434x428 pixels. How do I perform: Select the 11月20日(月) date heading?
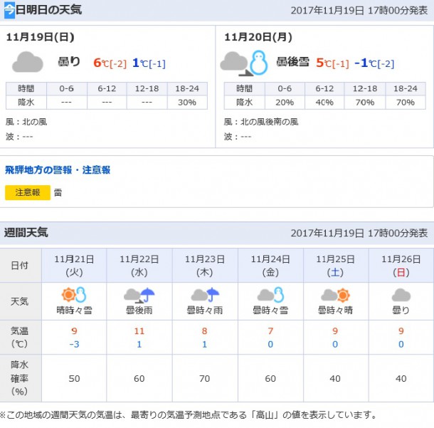[x=258, y=37]
